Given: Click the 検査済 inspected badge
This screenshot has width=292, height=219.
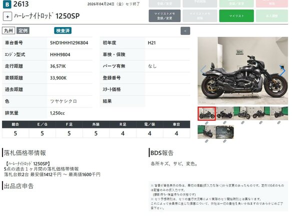Looking at the screenshot, I should click(63, 30).
